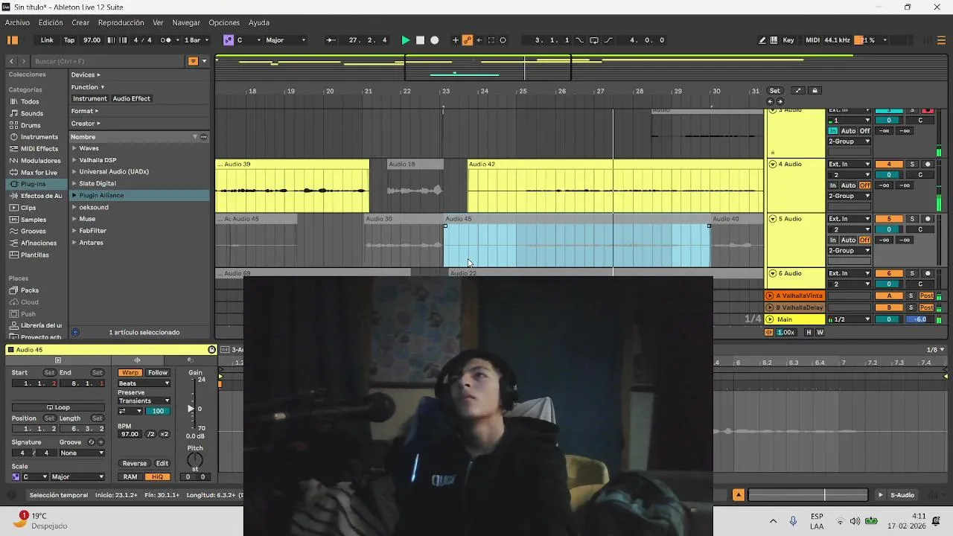Toggle Automation Arm (orange link icon)
953x536 pixels.
coord(468,40)
